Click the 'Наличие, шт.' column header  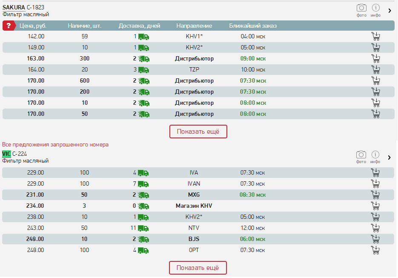tap(85, 26)
